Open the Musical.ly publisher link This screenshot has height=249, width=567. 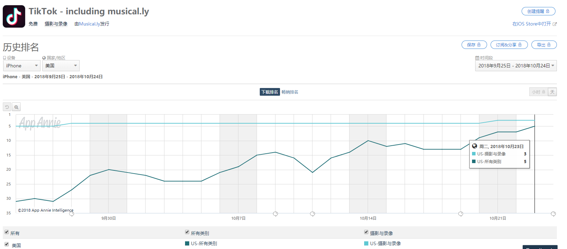point(89,24)
